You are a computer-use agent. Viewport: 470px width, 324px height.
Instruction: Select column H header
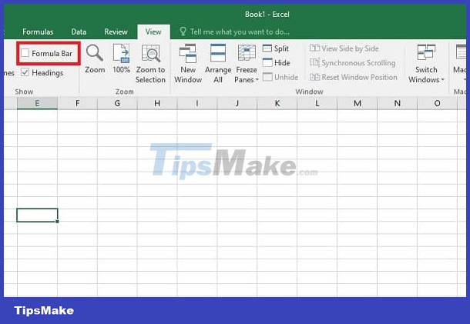pos(157,103)
